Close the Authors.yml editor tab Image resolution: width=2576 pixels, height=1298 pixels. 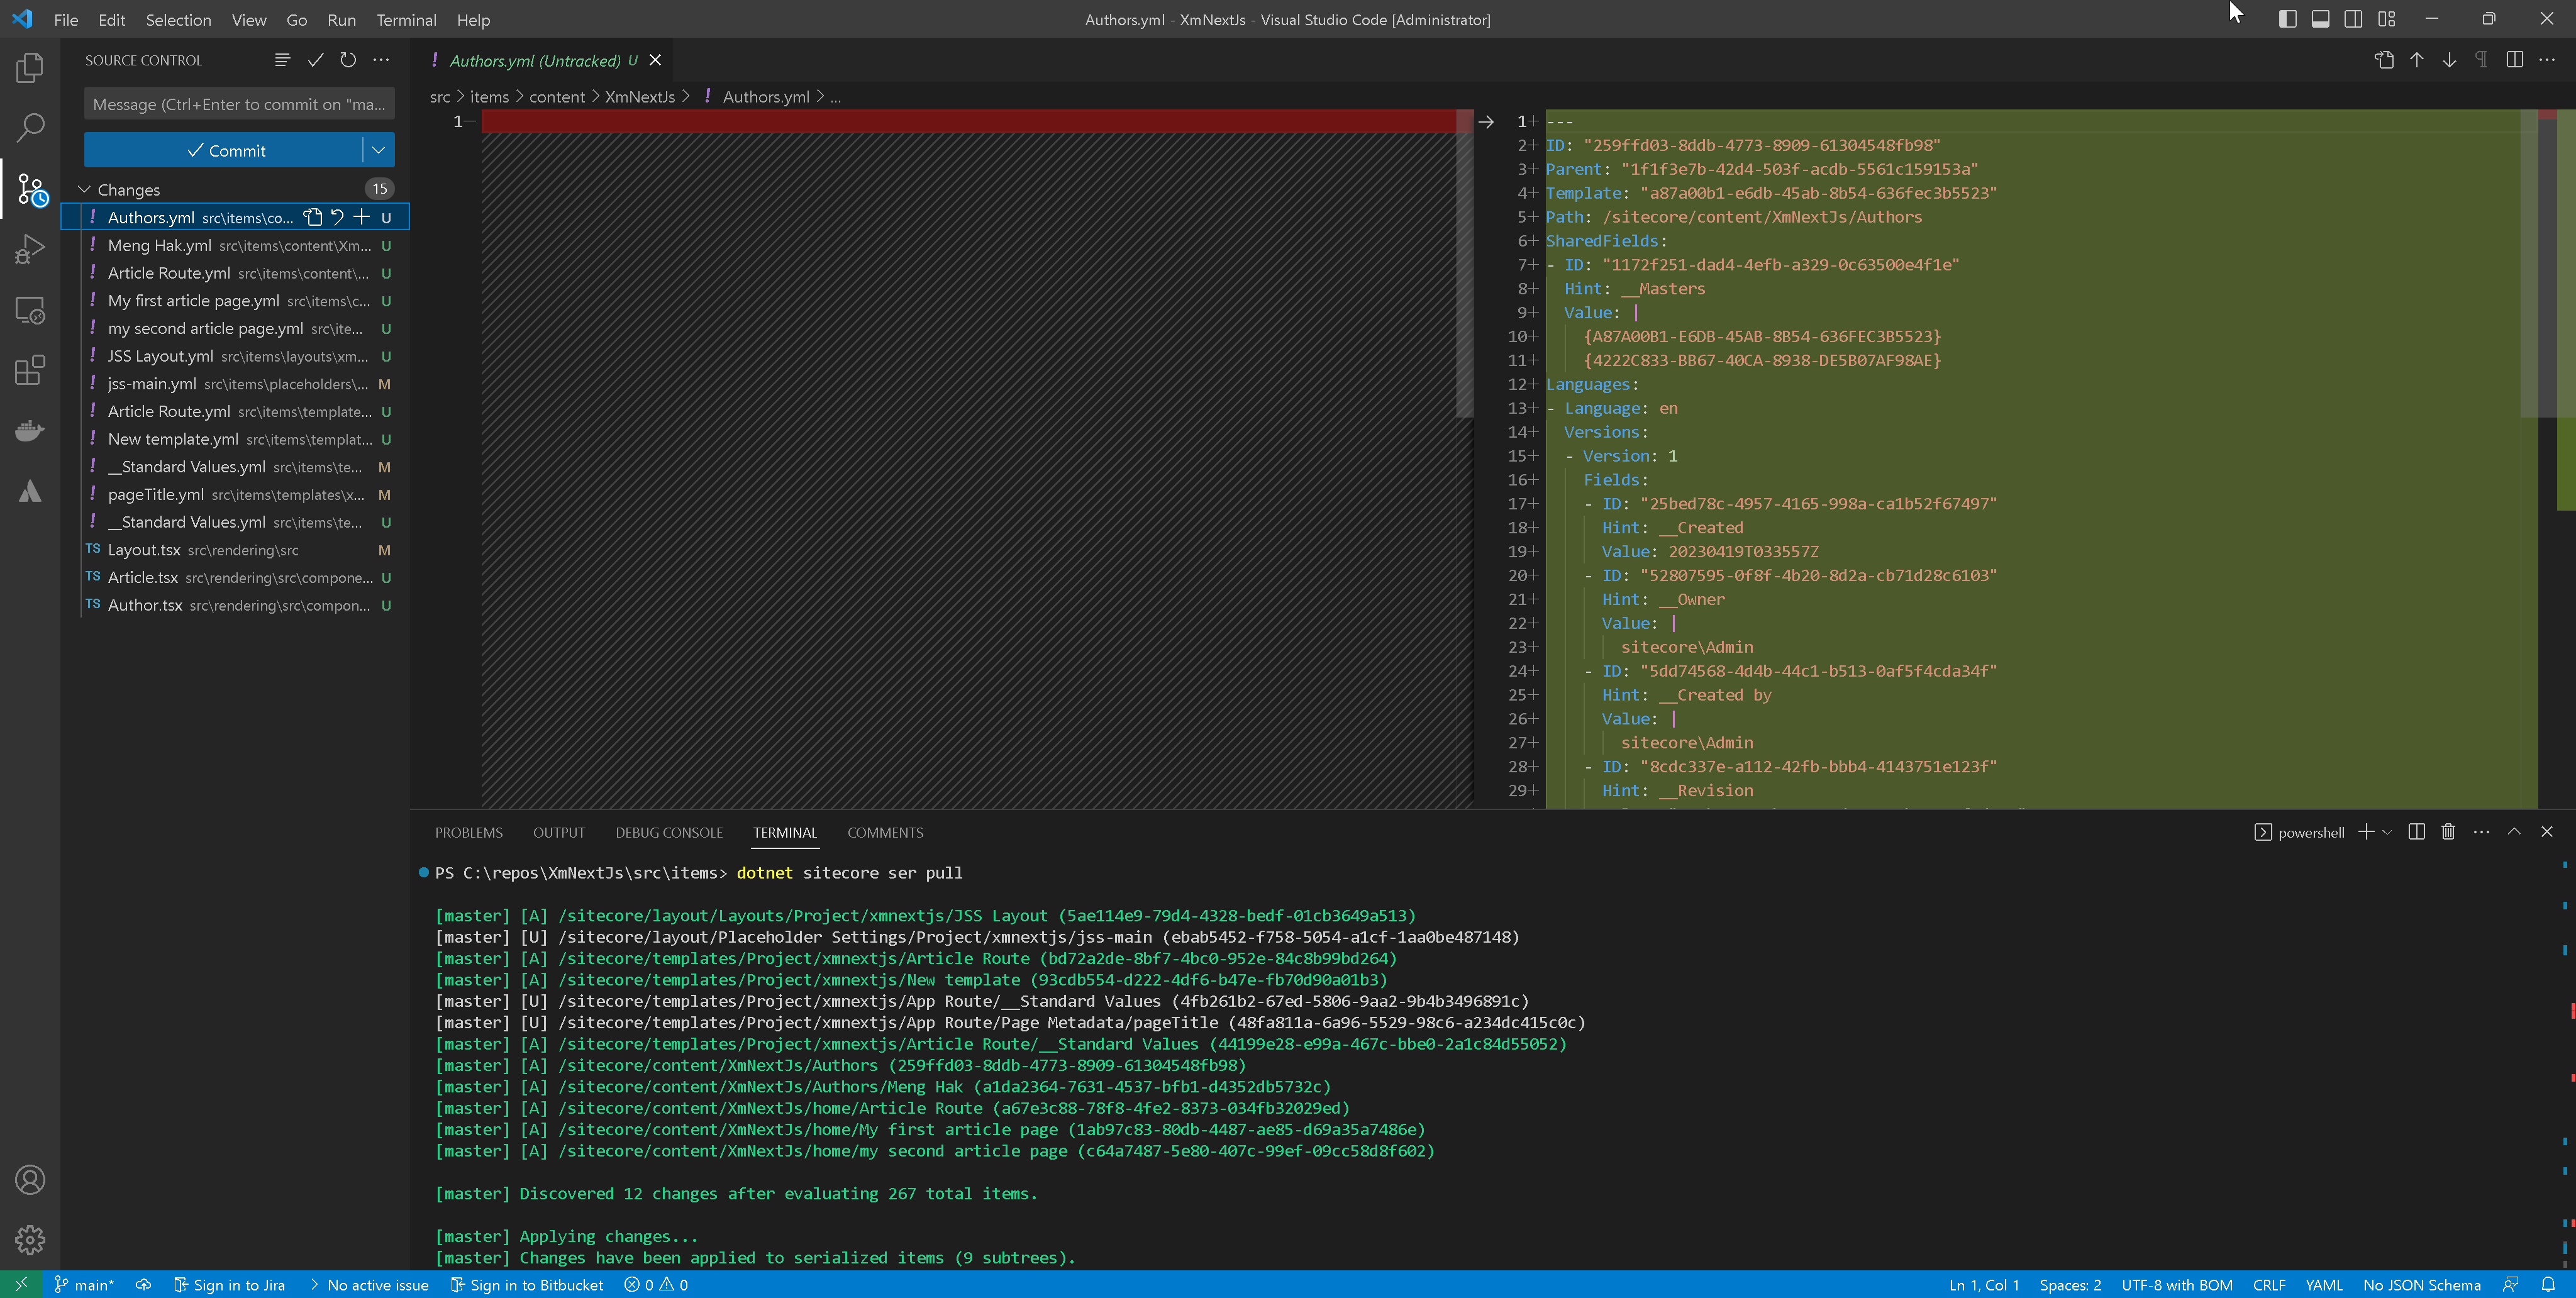pos(655,60)
